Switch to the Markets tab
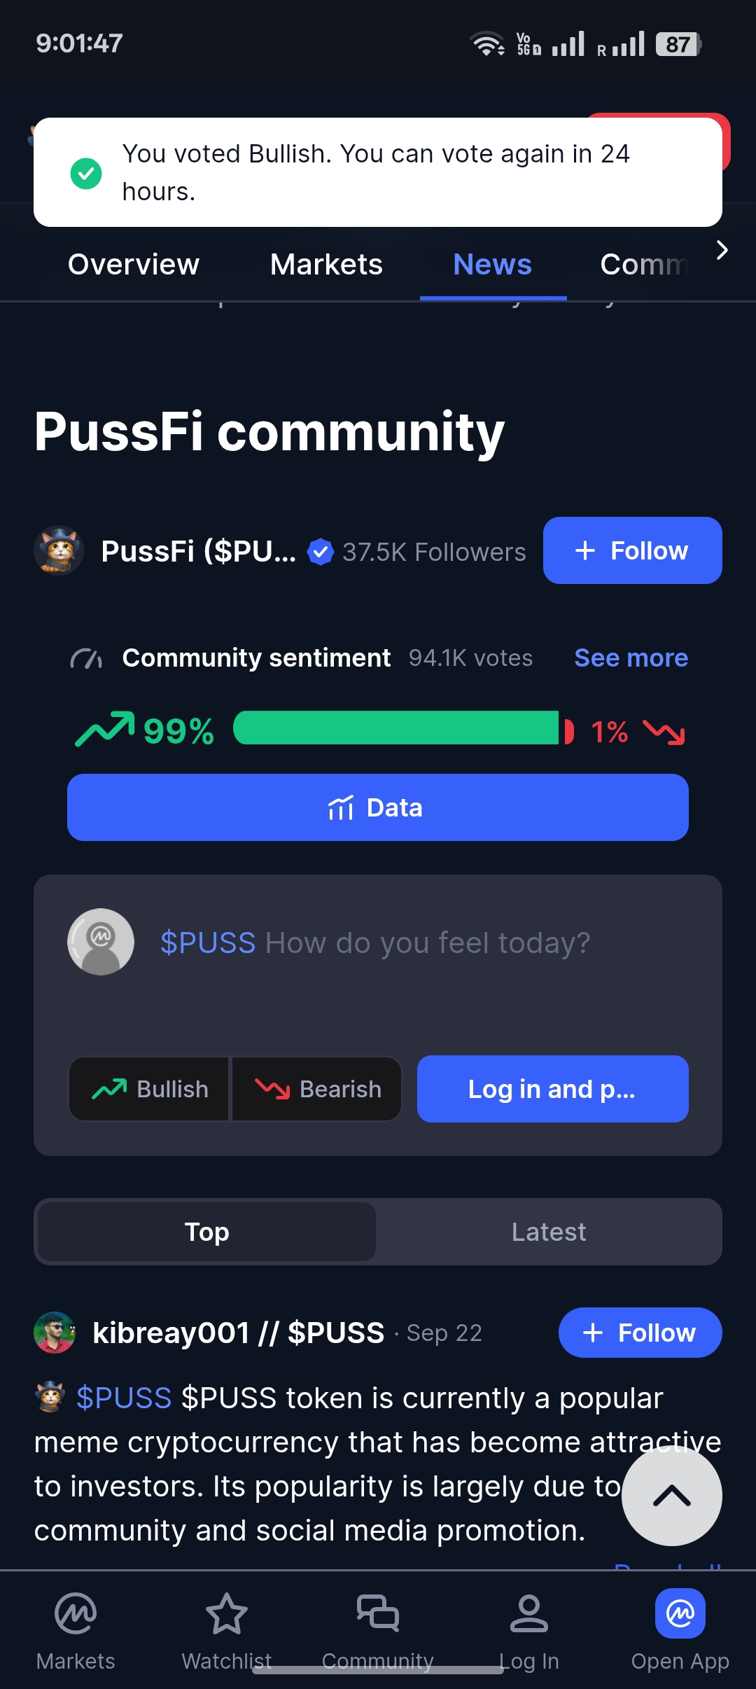Screen dimensions: 756x1689 pos(326,264)
